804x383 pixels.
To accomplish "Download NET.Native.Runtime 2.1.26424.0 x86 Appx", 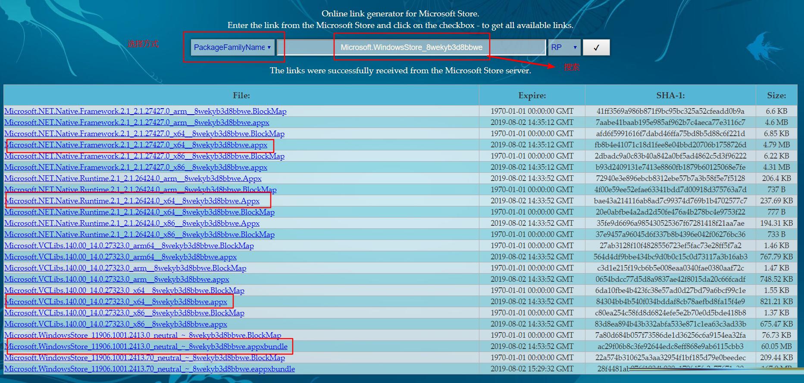I will tap(132, 223).
